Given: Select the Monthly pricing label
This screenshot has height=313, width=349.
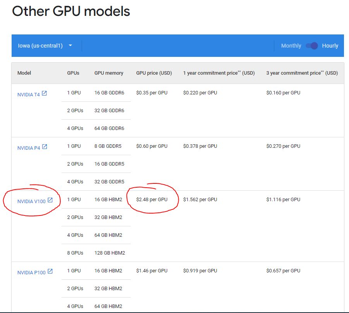Looking at the screenshot, I should (291, 46).
